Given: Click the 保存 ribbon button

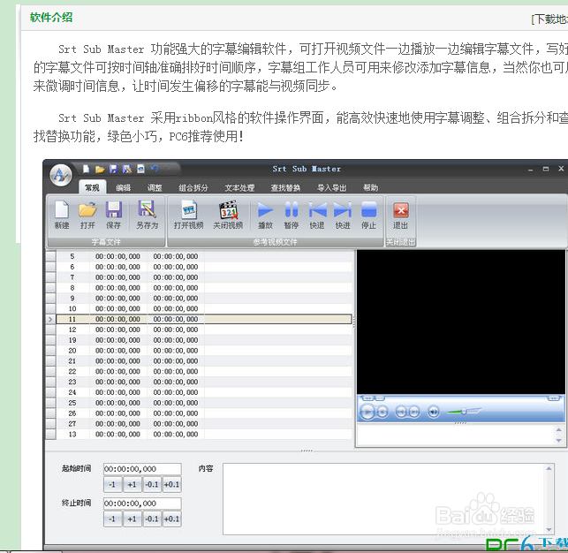Looking at the screenshot, I should (113, 215).
